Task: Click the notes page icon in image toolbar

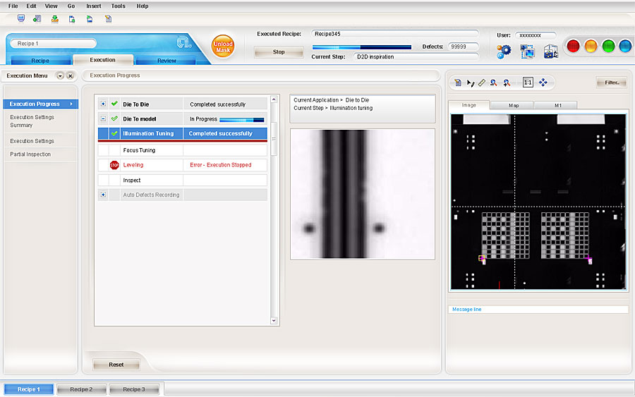Action: (x=458, y=83)
